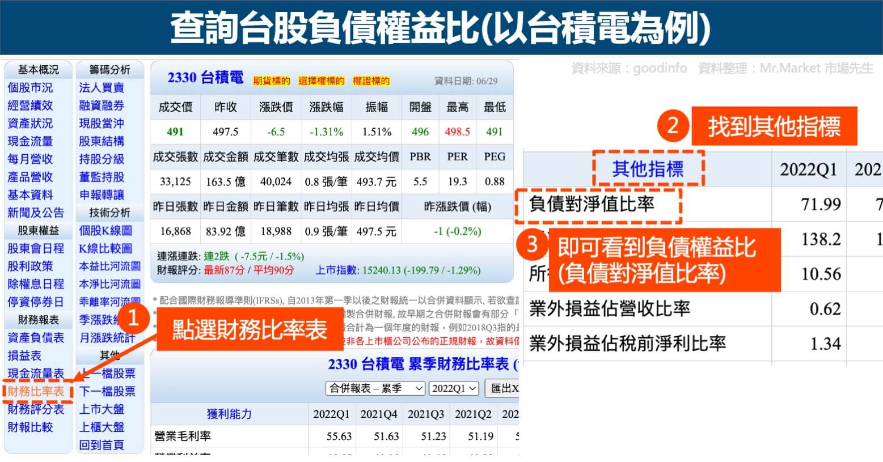Click 最高 value 498.5
This screenshot has height=462, width=883.
pos(457,132)
